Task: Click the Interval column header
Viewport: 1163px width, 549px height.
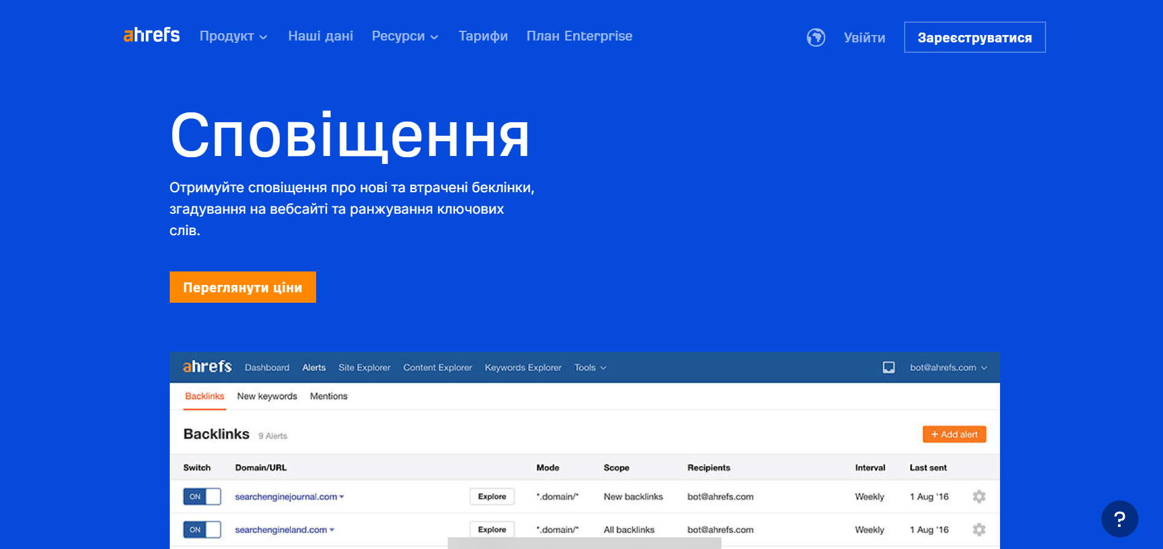Action: pos(870,468)
